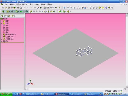Toggle Wireframe display mode

pyautogui.click(x=91, y=8)
